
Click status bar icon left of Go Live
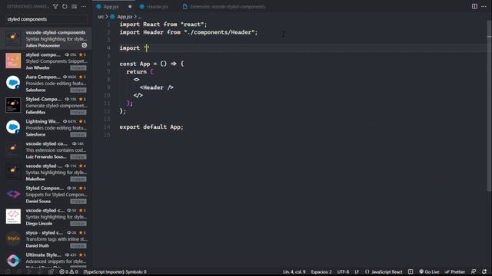[x=411, y=271]
